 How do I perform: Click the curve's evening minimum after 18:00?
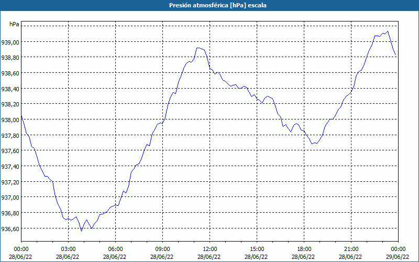(x=312, y=144)
